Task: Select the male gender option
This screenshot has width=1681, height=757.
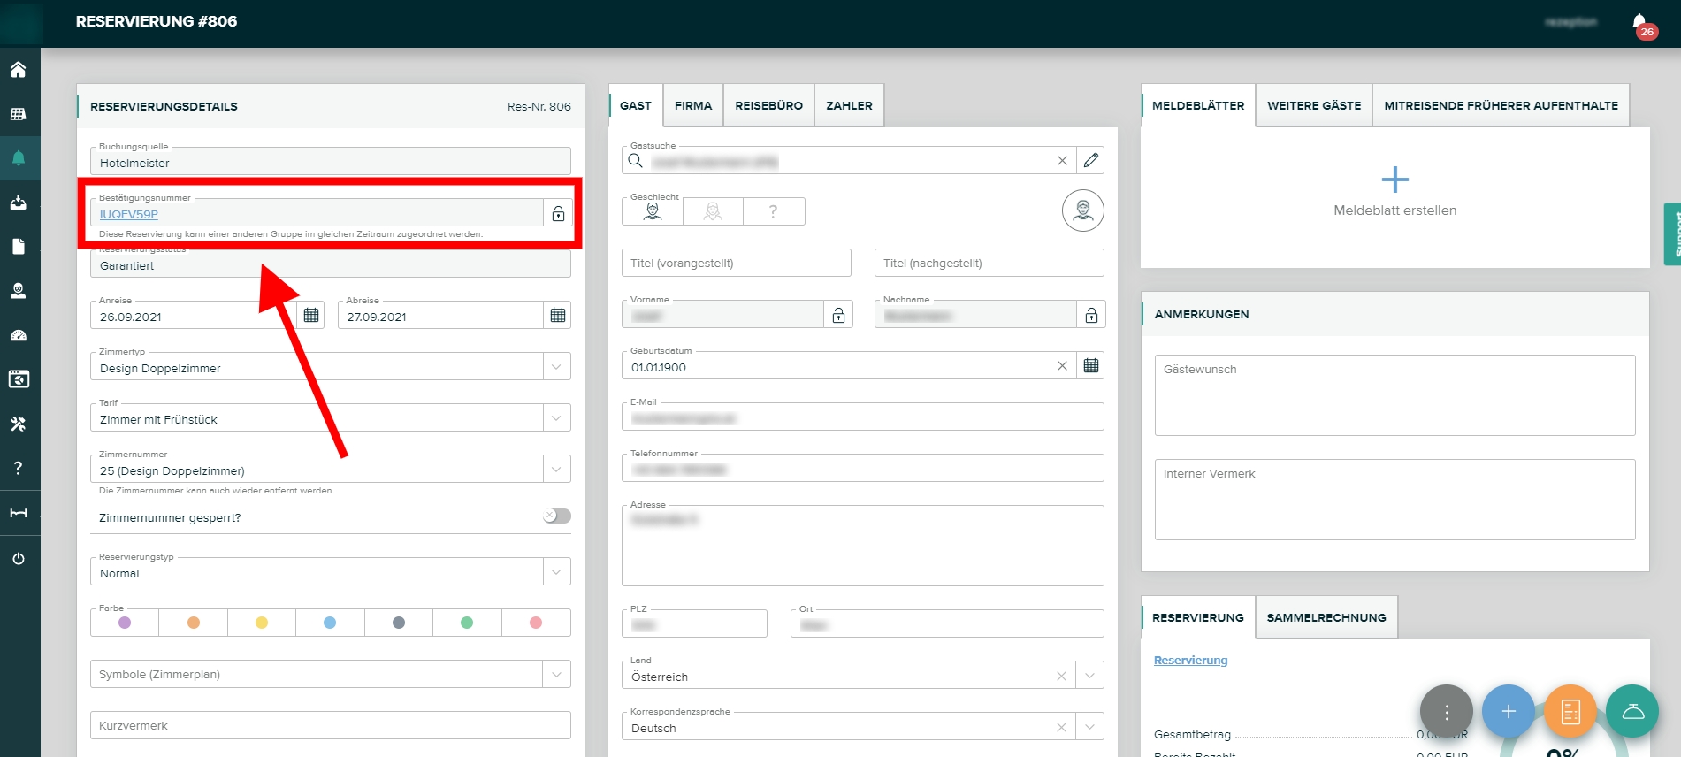Action: click(653, 211)
